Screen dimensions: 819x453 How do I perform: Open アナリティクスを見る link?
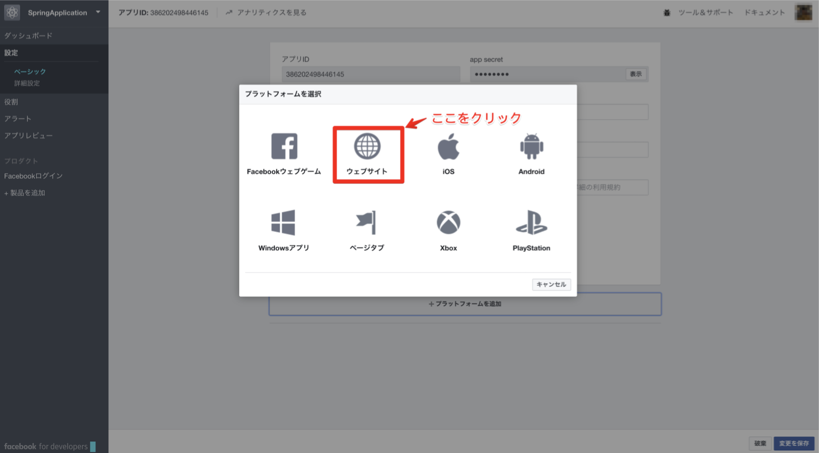[x=266, y=13]
